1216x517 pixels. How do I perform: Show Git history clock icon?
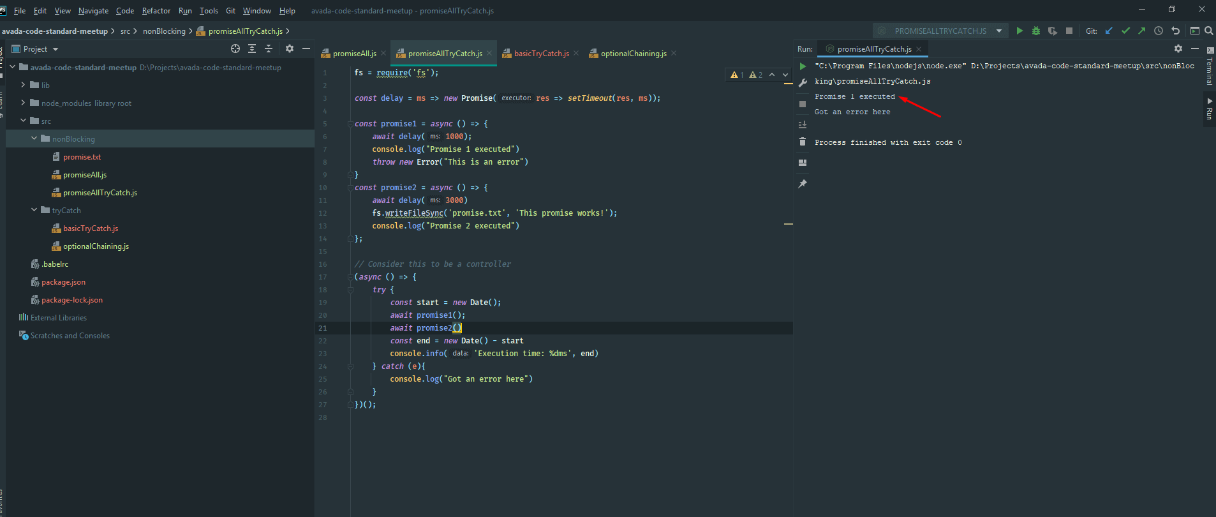[1159, 31]
